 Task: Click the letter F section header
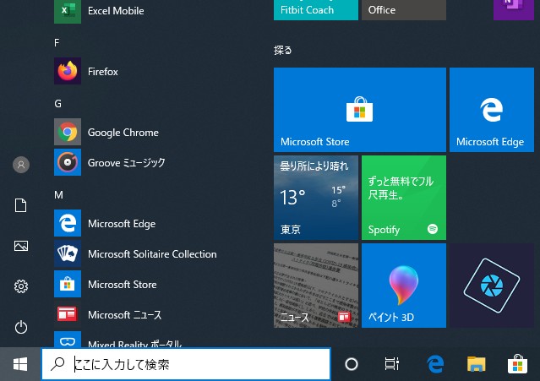(57, 42)
